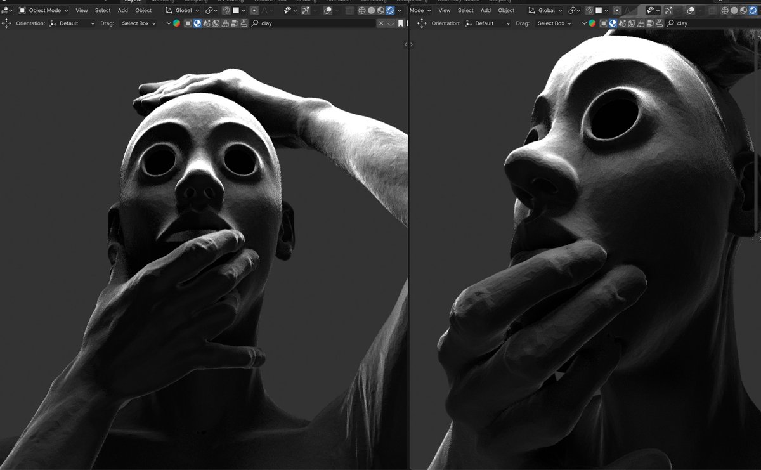The width and height of the screenshot is (761, 470).
Task: Select brush asset type icon, left viewport
Action: (x=224, y=23)
